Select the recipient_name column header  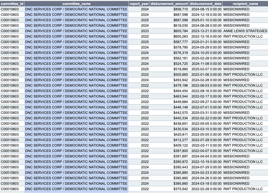[245, 4]
